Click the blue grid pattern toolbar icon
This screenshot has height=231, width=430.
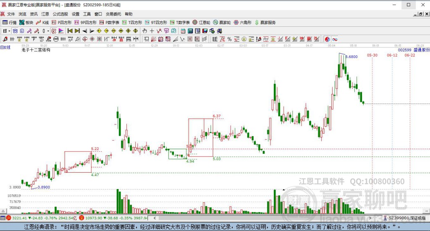[15, 31]
